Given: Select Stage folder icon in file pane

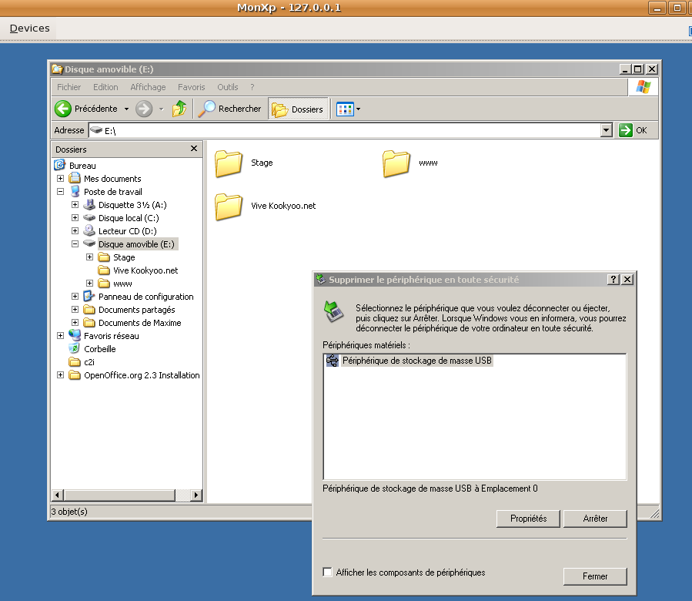Looking at the screenshot, I should (x=229, y=163).
